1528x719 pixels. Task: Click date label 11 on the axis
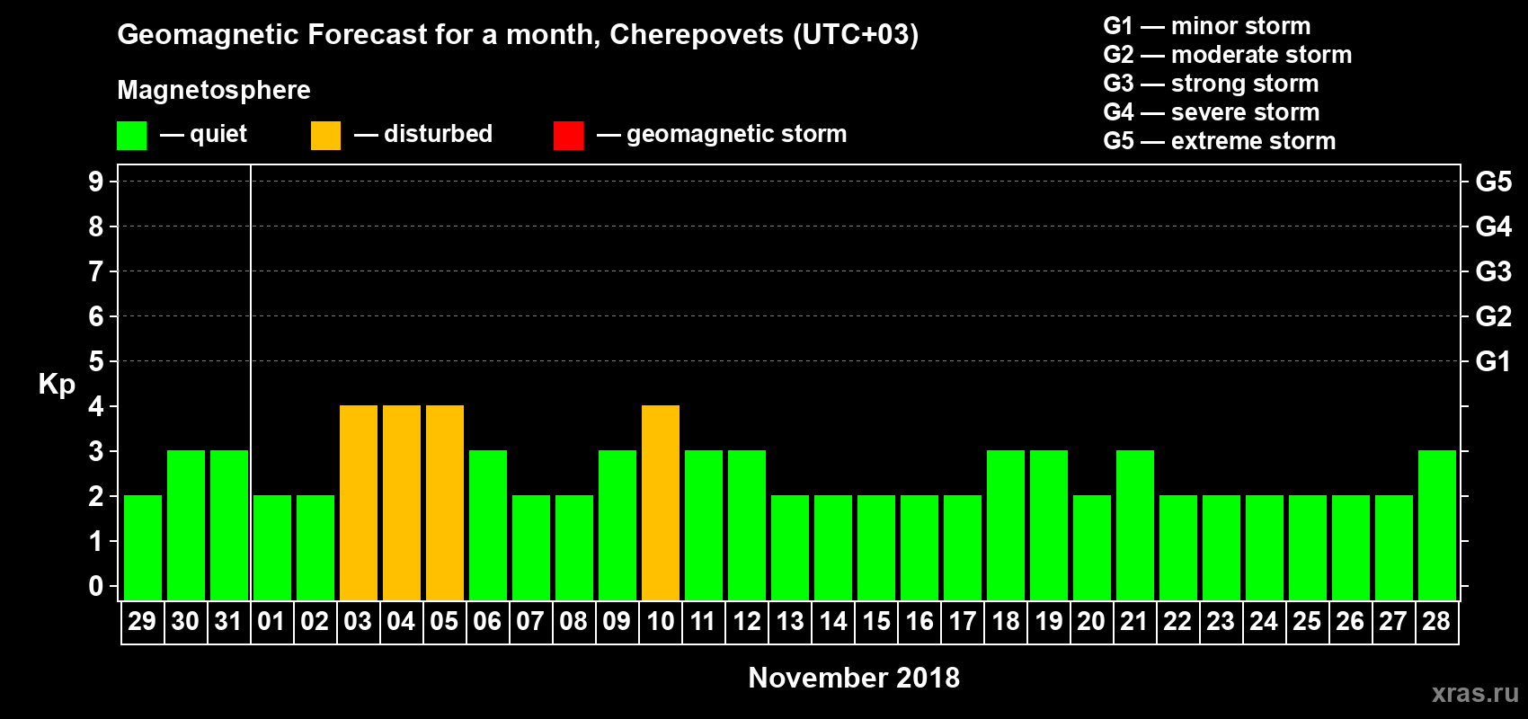click(x=703, y=621)
